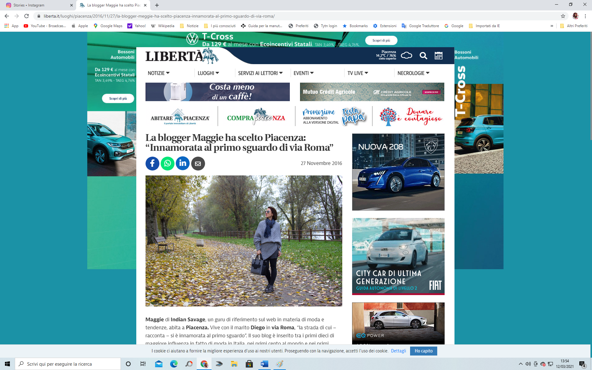Share article via WhatsApp
592x370 pixels.
[167, 163]
